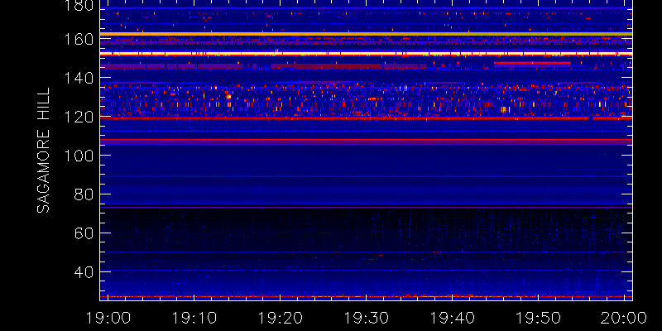Image resolution: width=662 pixels, height=331 pixels.
Task: Click the 140 frequency axis label
Action: (x=79, y=78)
